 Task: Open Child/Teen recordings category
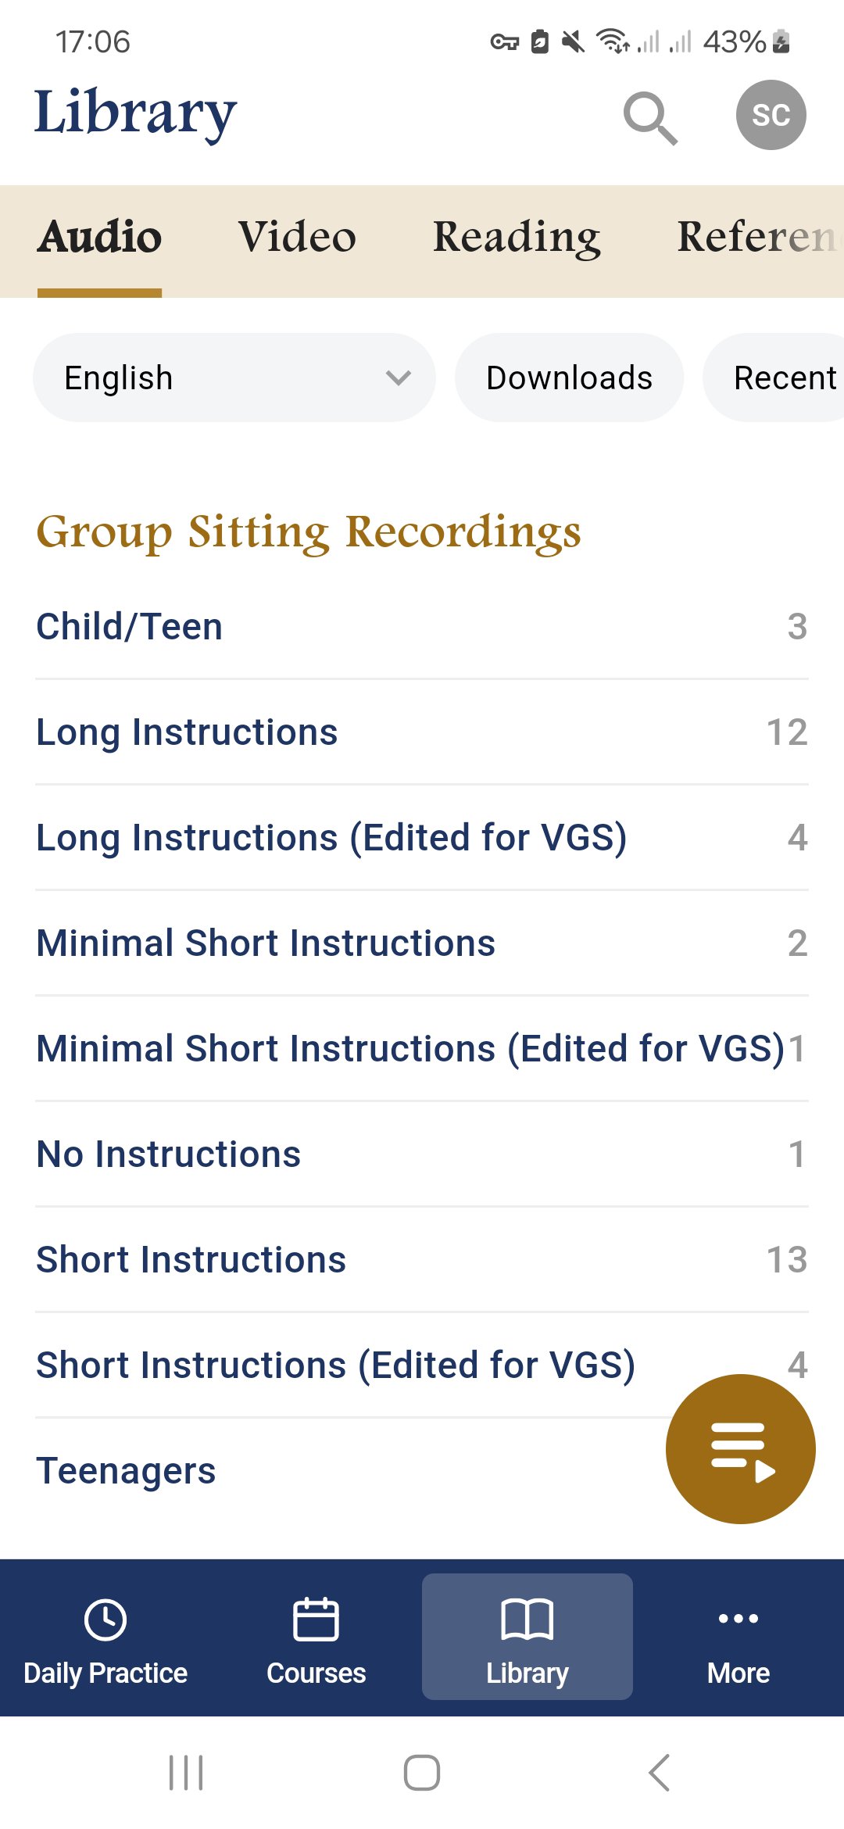tap(422, 627)
